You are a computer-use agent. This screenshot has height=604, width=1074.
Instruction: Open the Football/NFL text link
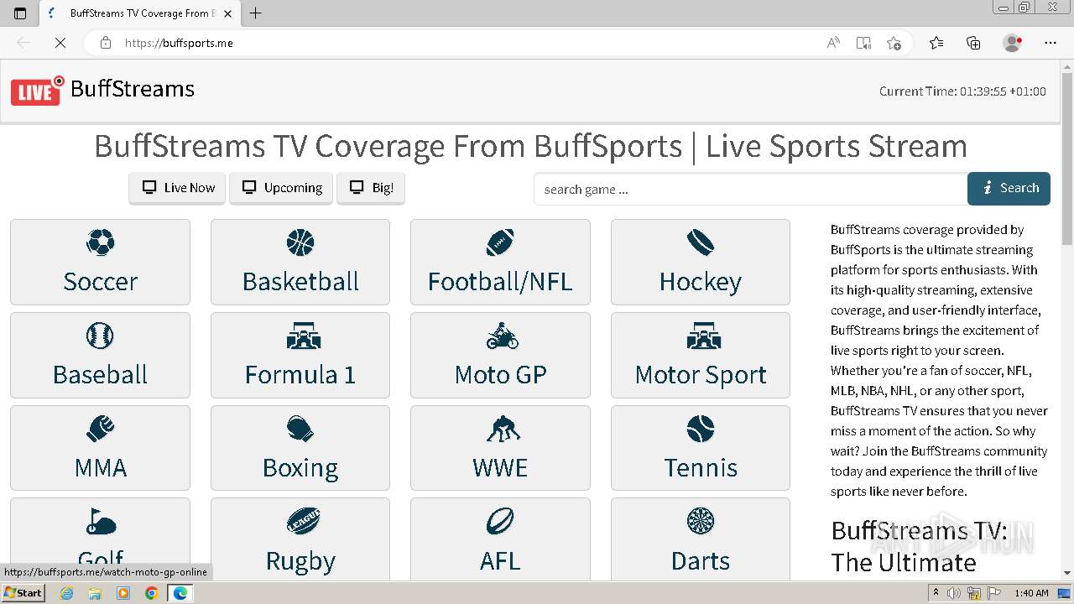pyautogui.click(x=500, y=282)
